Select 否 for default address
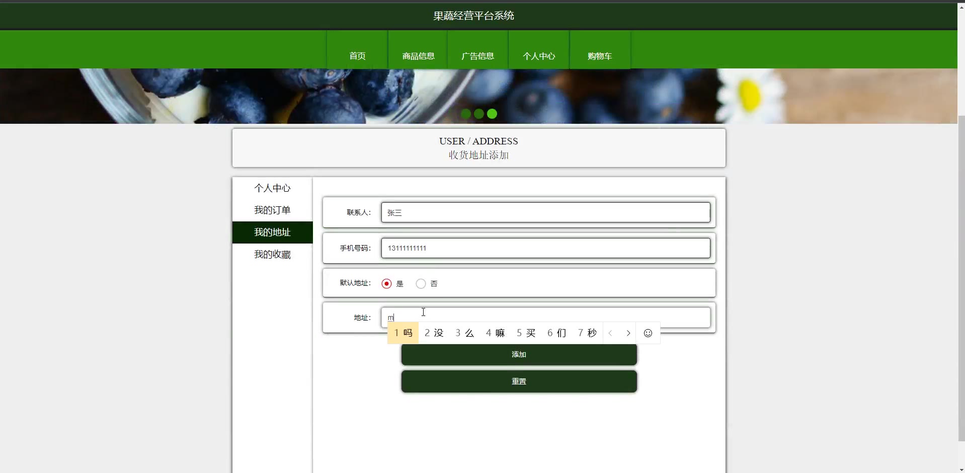The height and width of the screenshot is (473, 965). [x=421, y=284]
